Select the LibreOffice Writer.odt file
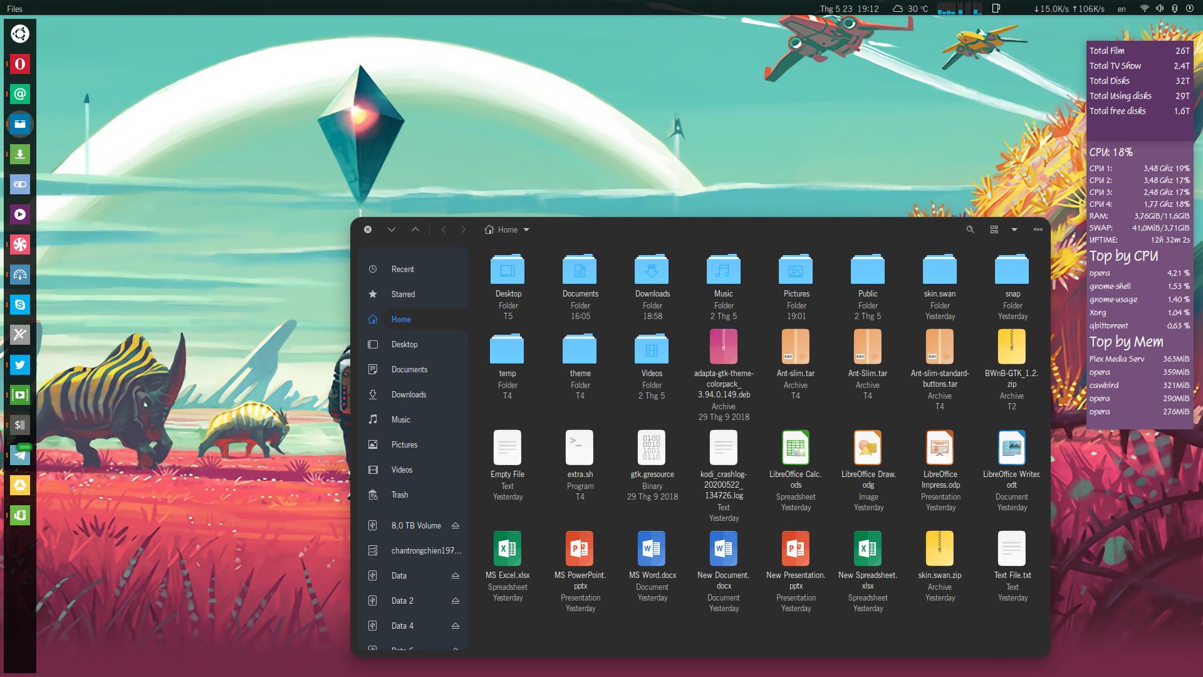The image size is (1203, 677). (1012, 448)
